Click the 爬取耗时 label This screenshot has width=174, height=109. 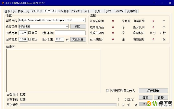(x=139, y=33)
